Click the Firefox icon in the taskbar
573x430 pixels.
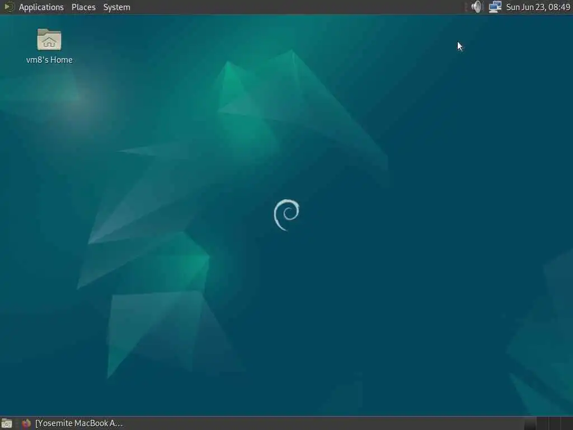[26, 423]
